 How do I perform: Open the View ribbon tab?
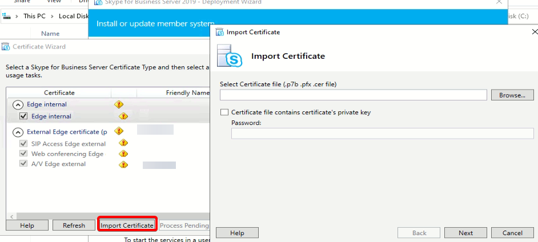[x=53, y=2]
